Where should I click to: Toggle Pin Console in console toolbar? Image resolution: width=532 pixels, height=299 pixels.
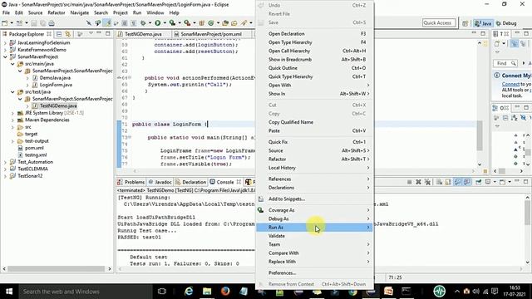(479, 182)
